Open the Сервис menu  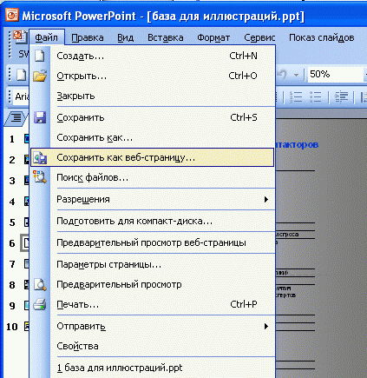[259, 37]
